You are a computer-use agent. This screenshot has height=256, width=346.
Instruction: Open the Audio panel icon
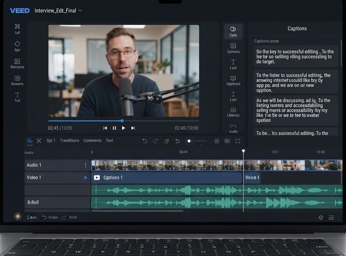coord(233,129)
